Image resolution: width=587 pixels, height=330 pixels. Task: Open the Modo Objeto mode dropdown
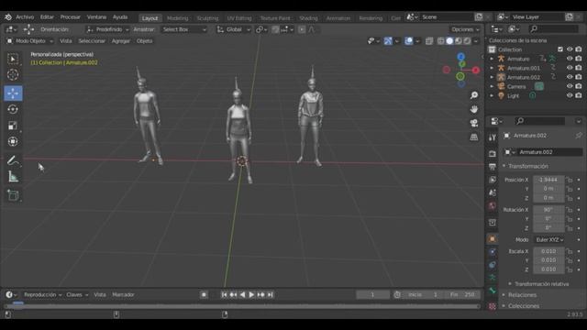click(x=30, y=41)
